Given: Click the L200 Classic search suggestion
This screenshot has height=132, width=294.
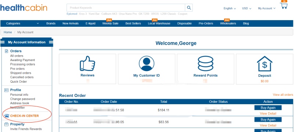Looking at the screenshot, I should [x=168, y=14].
